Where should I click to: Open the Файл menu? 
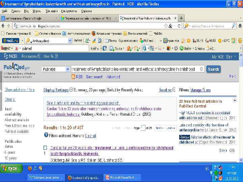tap(5, 11)
